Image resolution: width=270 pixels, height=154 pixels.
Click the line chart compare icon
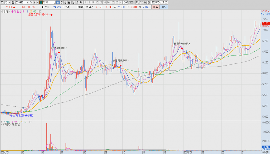[141, 2]
